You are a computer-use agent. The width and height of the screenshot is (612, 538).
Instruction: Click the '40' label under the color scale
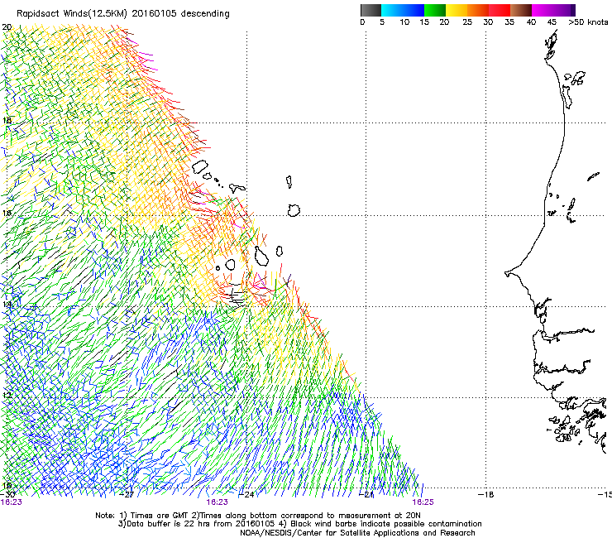tap(531, 22)
